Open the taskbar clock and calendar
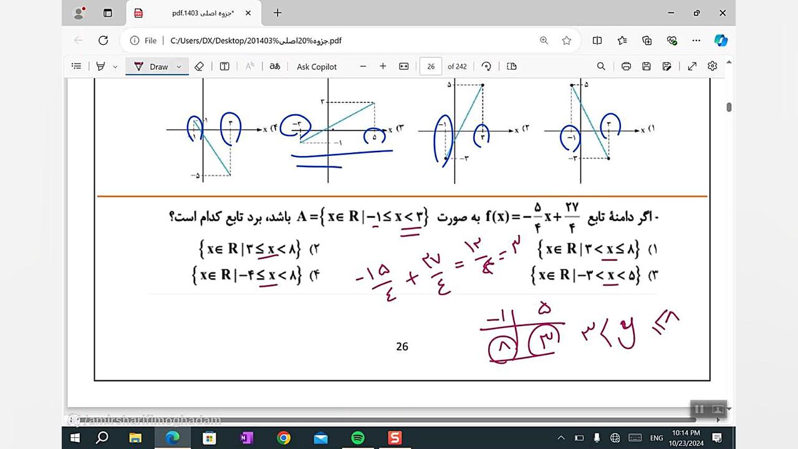 click(x=686, y=438)
